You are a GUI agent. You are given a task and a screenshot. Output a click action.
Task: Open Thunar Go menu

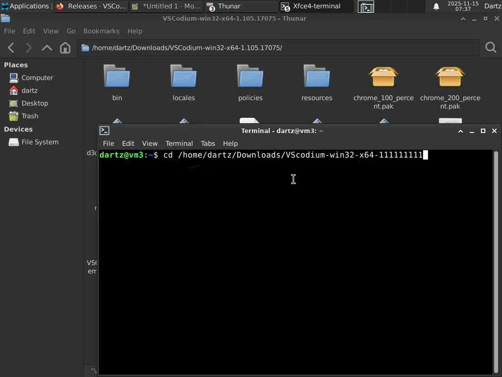click(71, 31)
